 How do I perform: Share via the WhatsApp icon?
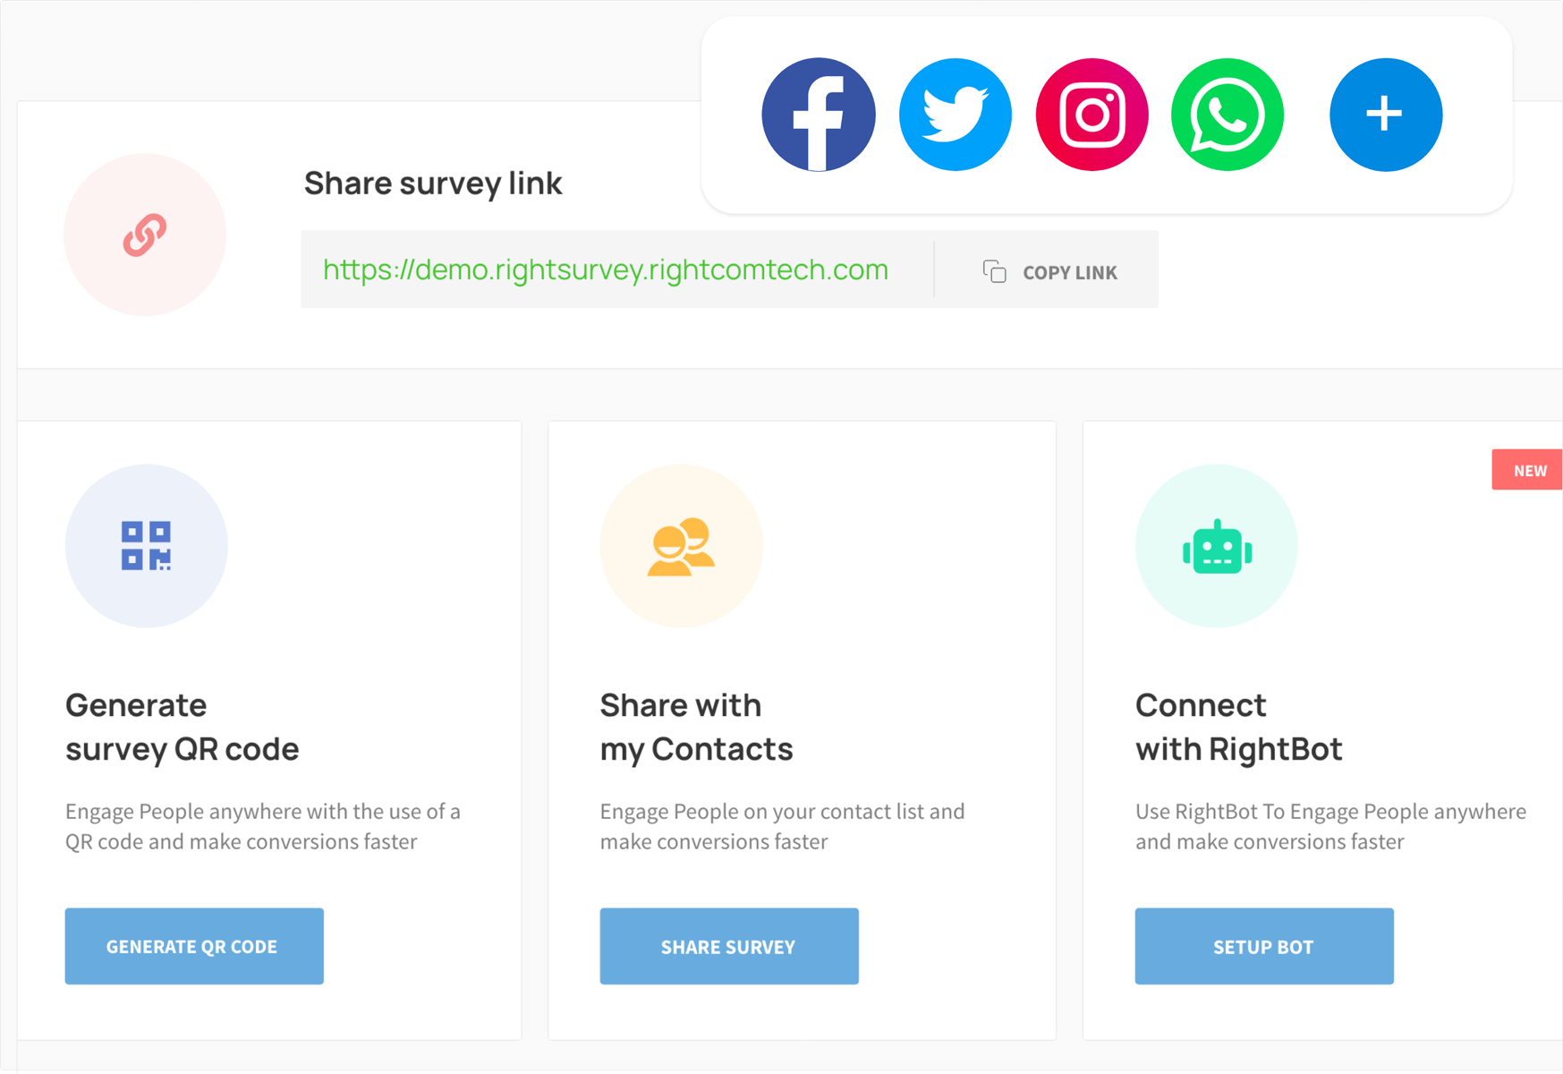[x=1227, y=115]
